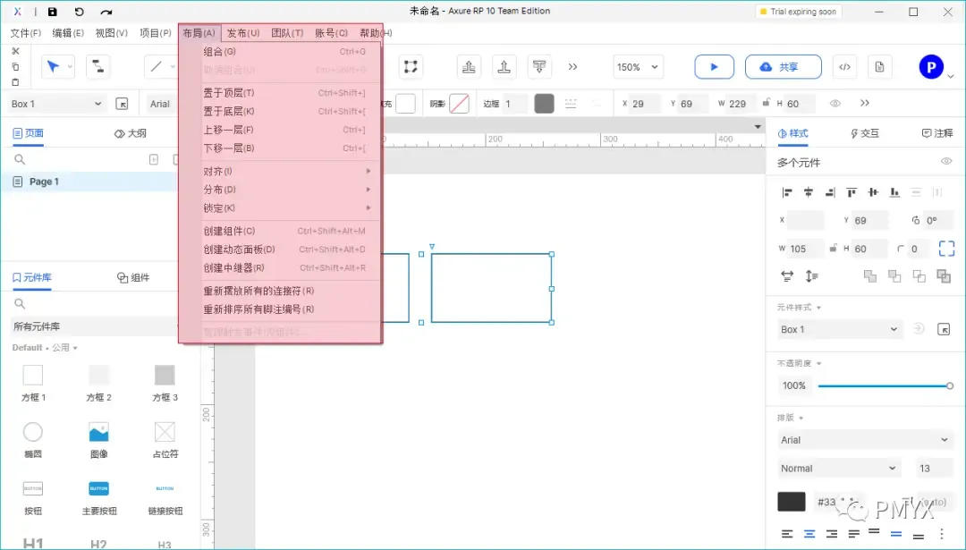This screenshot has width=966, height=550.
Task: Align right edges in style panel
Action: pyautogui.click(x=830, y=193)
